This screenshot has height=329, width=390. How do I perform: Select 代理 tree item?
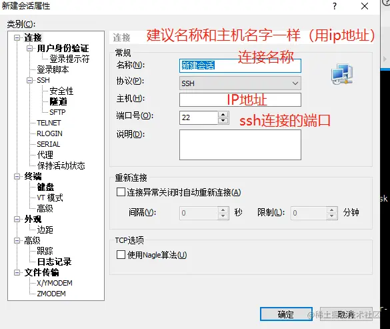[45, 155]
